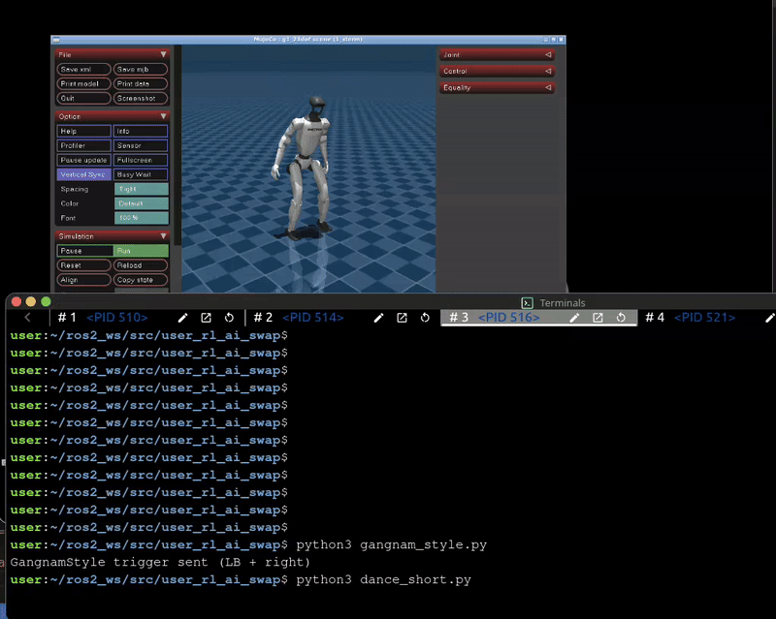Viewport: 776px width, 619px height.
Task: Click the pop-out icon for terminal #2
Action: click(x=402, y=318)
